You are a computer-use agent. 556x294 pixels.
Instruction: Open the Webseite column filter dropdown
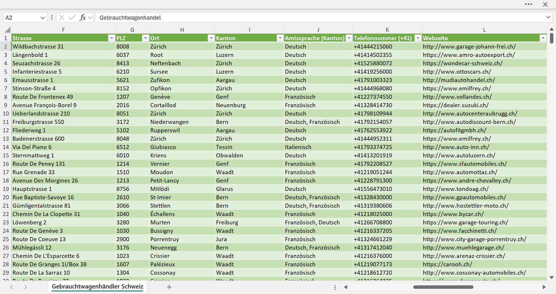[543, 38]
